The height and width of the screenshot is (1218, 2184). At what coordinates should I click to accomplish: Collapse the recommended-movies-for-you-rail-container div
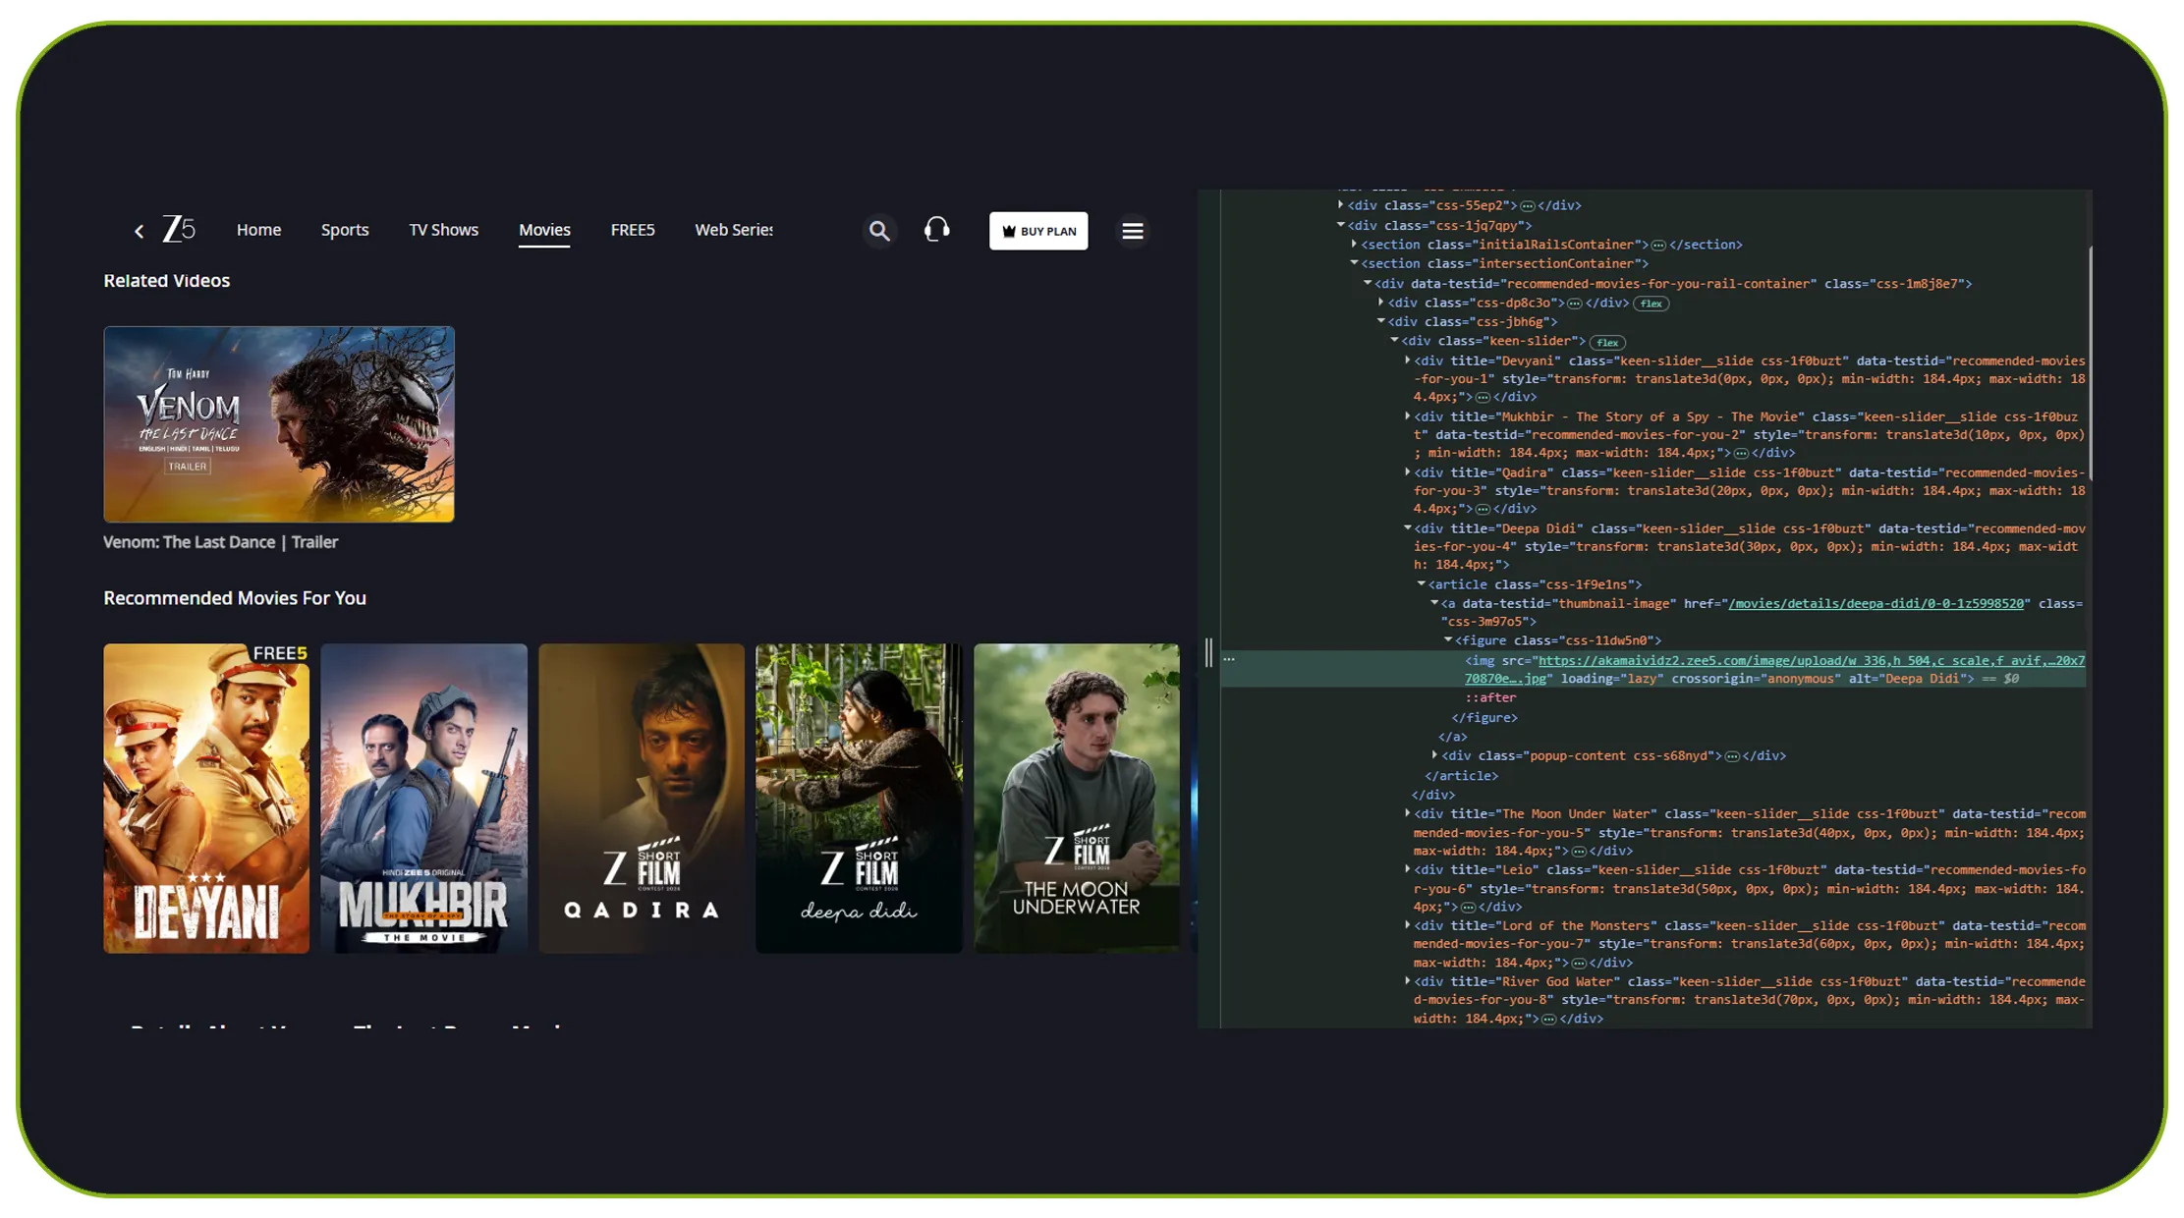click(x=1368, y=283)
